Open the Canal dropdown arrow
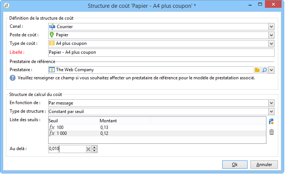This screenshot has height=179, width=289. (x=271, y=27)
